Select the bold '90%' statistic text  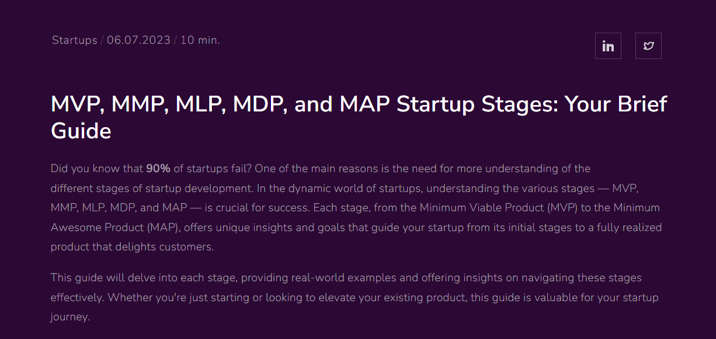click(158, 168)
